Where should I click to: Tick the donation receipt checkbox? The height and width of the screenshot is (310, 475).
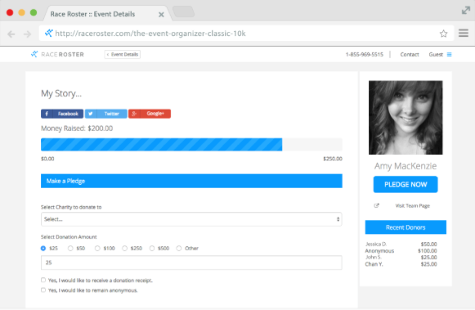point(43,280)
